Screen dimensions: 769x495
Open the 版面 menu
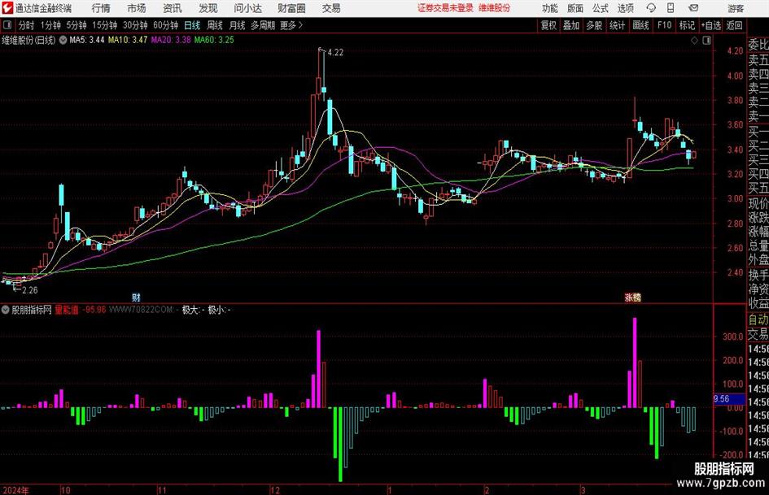coord(575,8)
